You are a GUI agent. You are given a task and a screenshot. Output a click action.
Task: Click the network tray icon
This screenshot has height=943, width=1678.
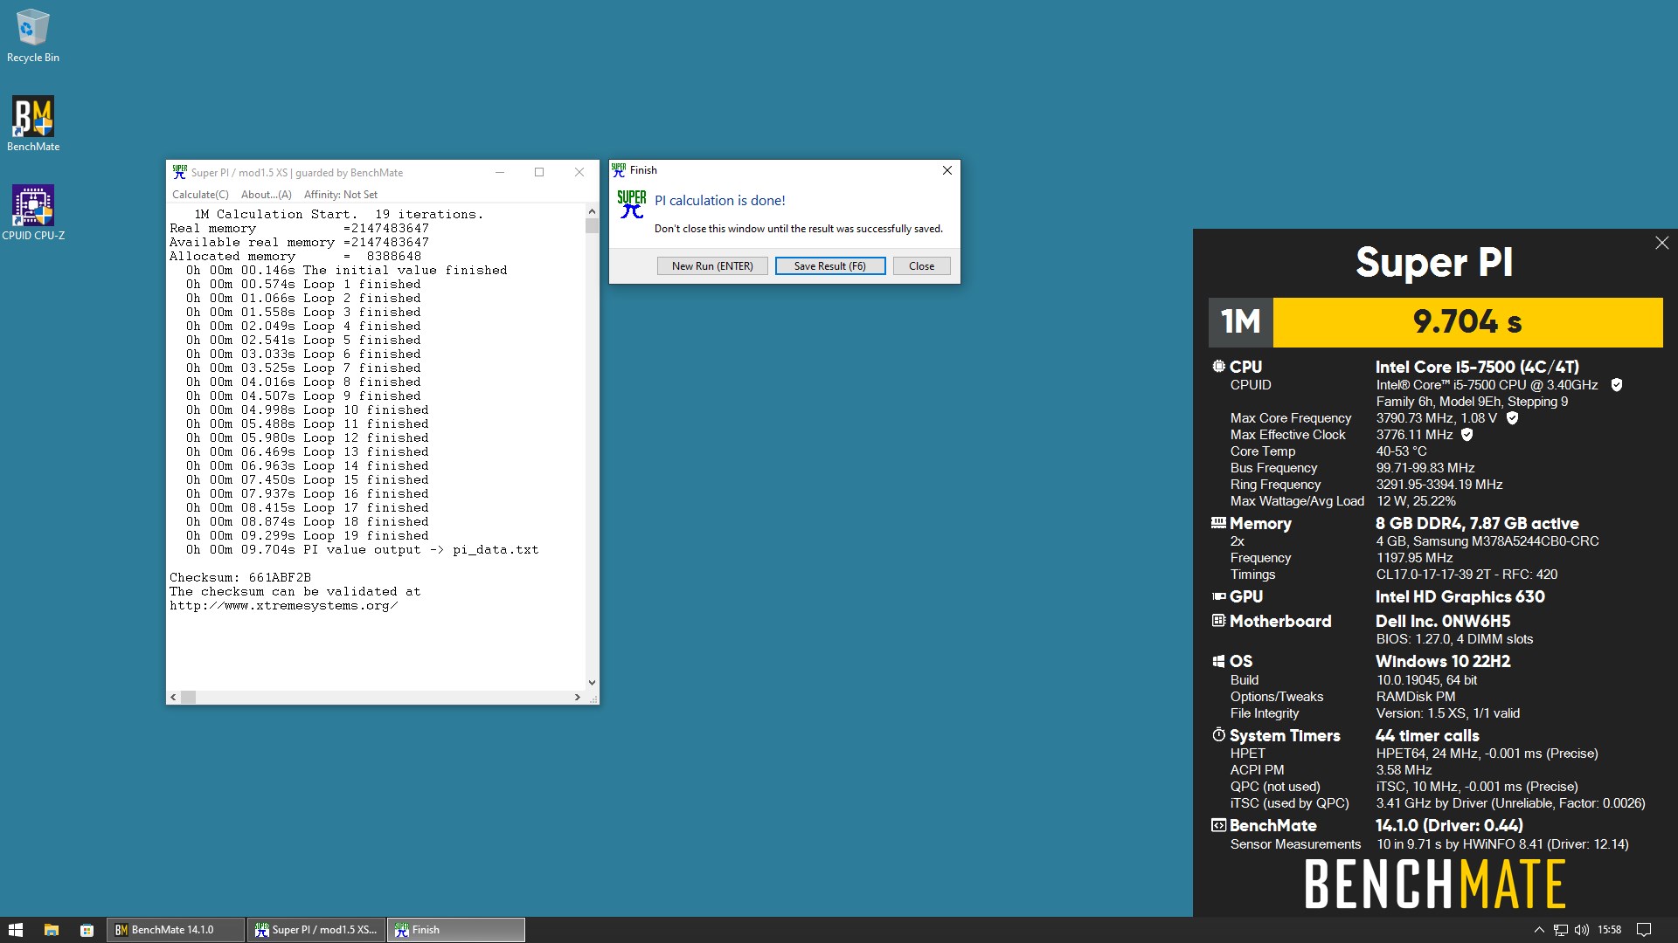pyautogui.click(x=1560, y=930)
